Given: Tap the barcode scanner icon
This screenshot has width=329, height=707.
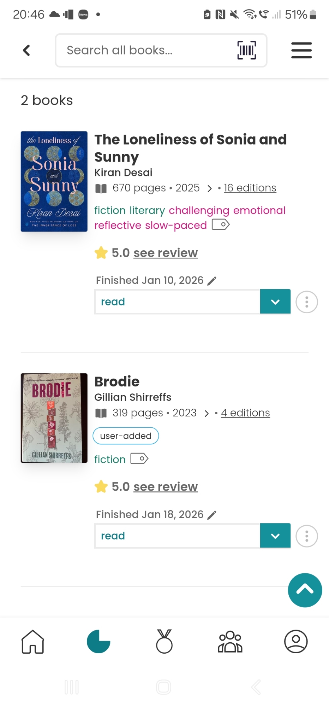Looking at the screenshot, I should click(246, 50).
